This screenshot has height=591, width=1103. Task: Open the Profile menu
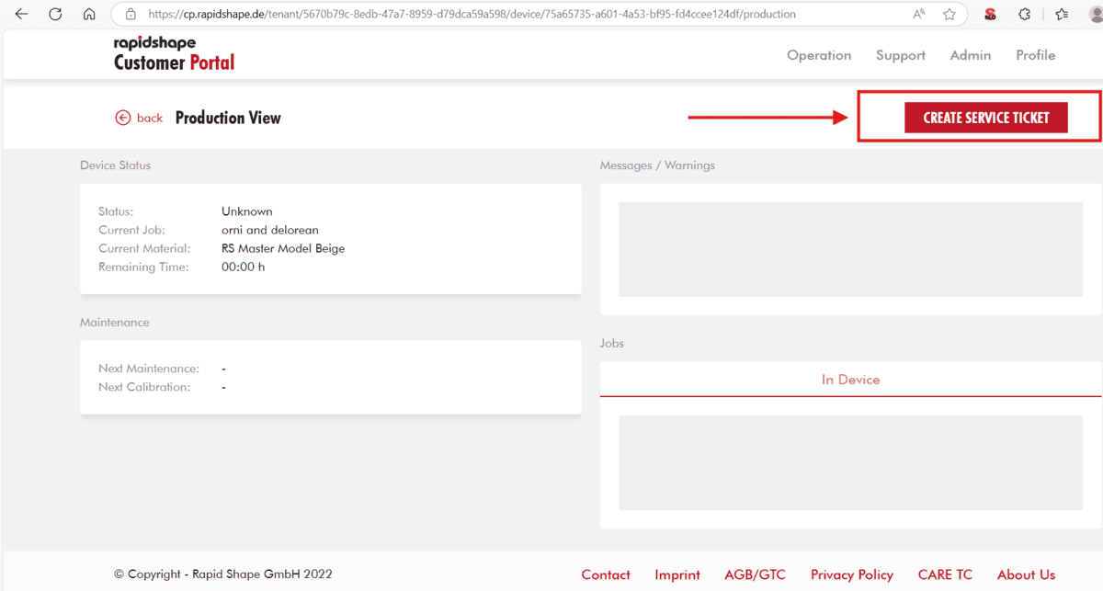click(x=1035, y=55)
